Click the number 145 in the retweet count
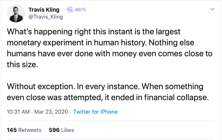This screenshot has width=222, height=140. 12,130
